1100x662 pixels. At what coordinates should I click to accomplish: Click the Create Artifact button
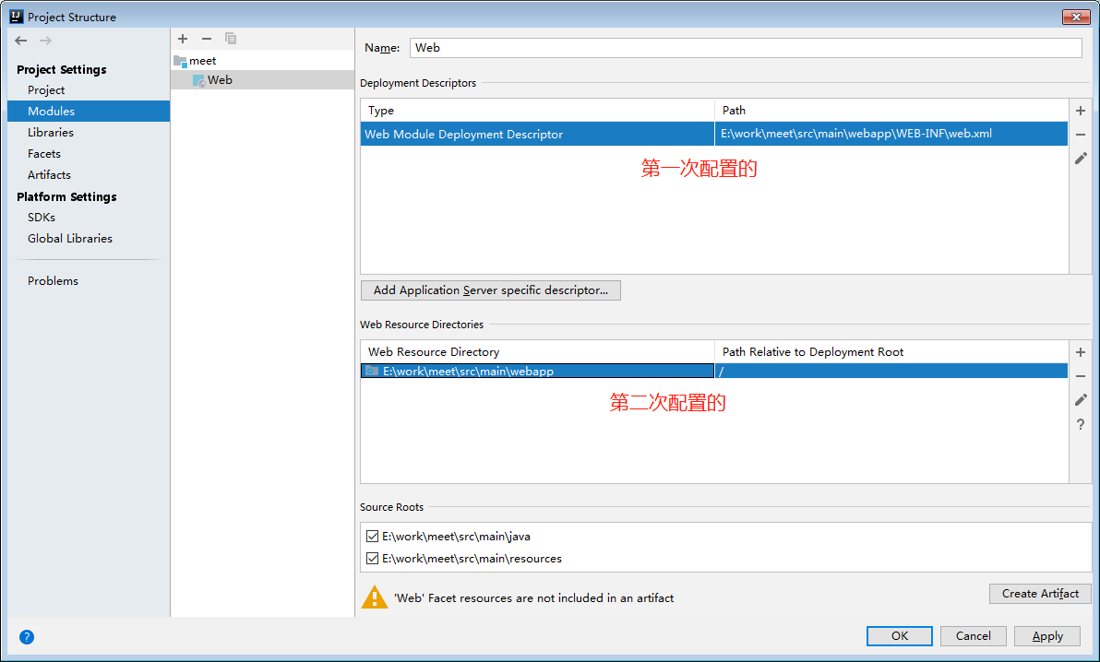1040,593
